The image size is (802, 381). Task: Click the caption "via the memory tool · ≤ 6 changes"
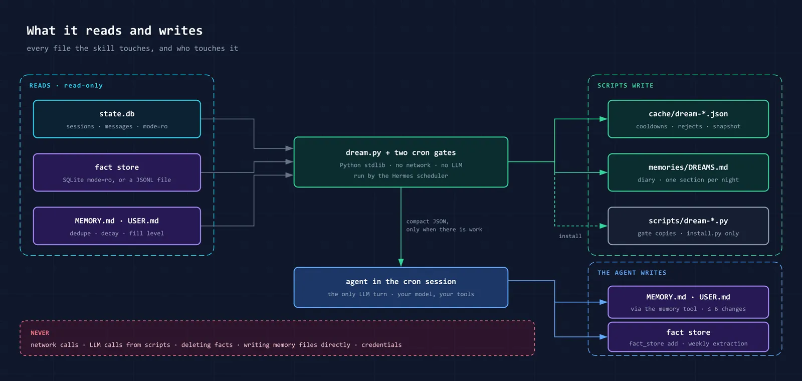coord(688,309)
